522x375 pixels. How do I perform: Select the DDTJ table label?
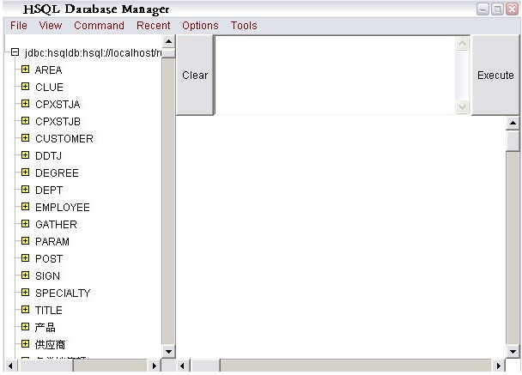point(48,155)
